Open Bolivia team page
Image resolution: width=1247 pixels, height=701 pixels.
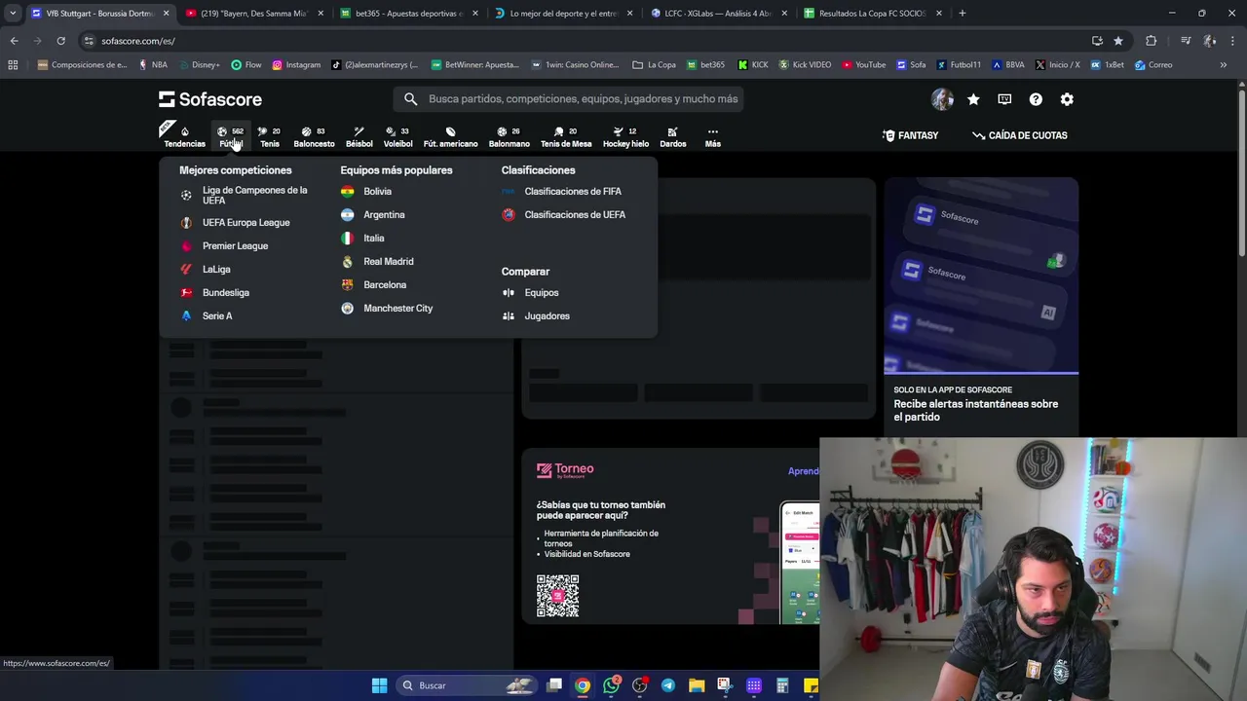[366, 191]
